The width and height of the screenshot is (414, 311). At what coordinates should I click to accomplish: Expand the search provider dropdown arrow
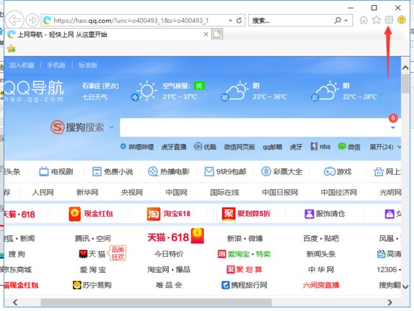[x=346, y=20]
